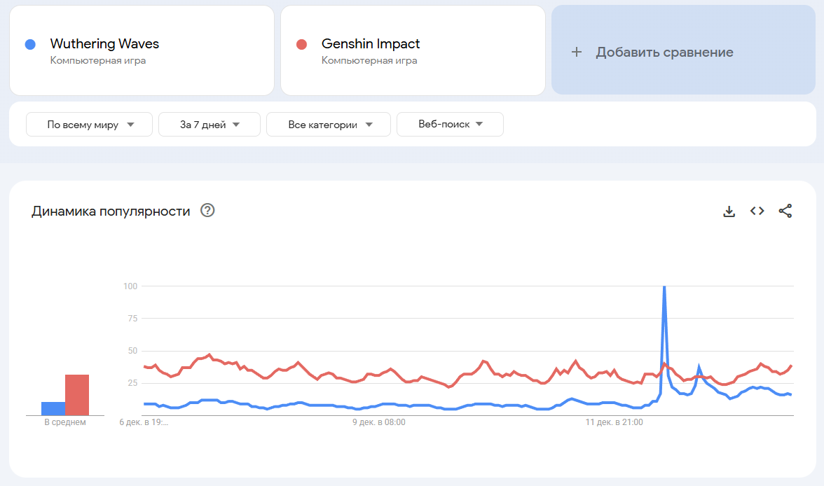Click the 11 дек. в 21:00 axis label
This screenshot has width=824, height=486.
click(x=614, y=422)
